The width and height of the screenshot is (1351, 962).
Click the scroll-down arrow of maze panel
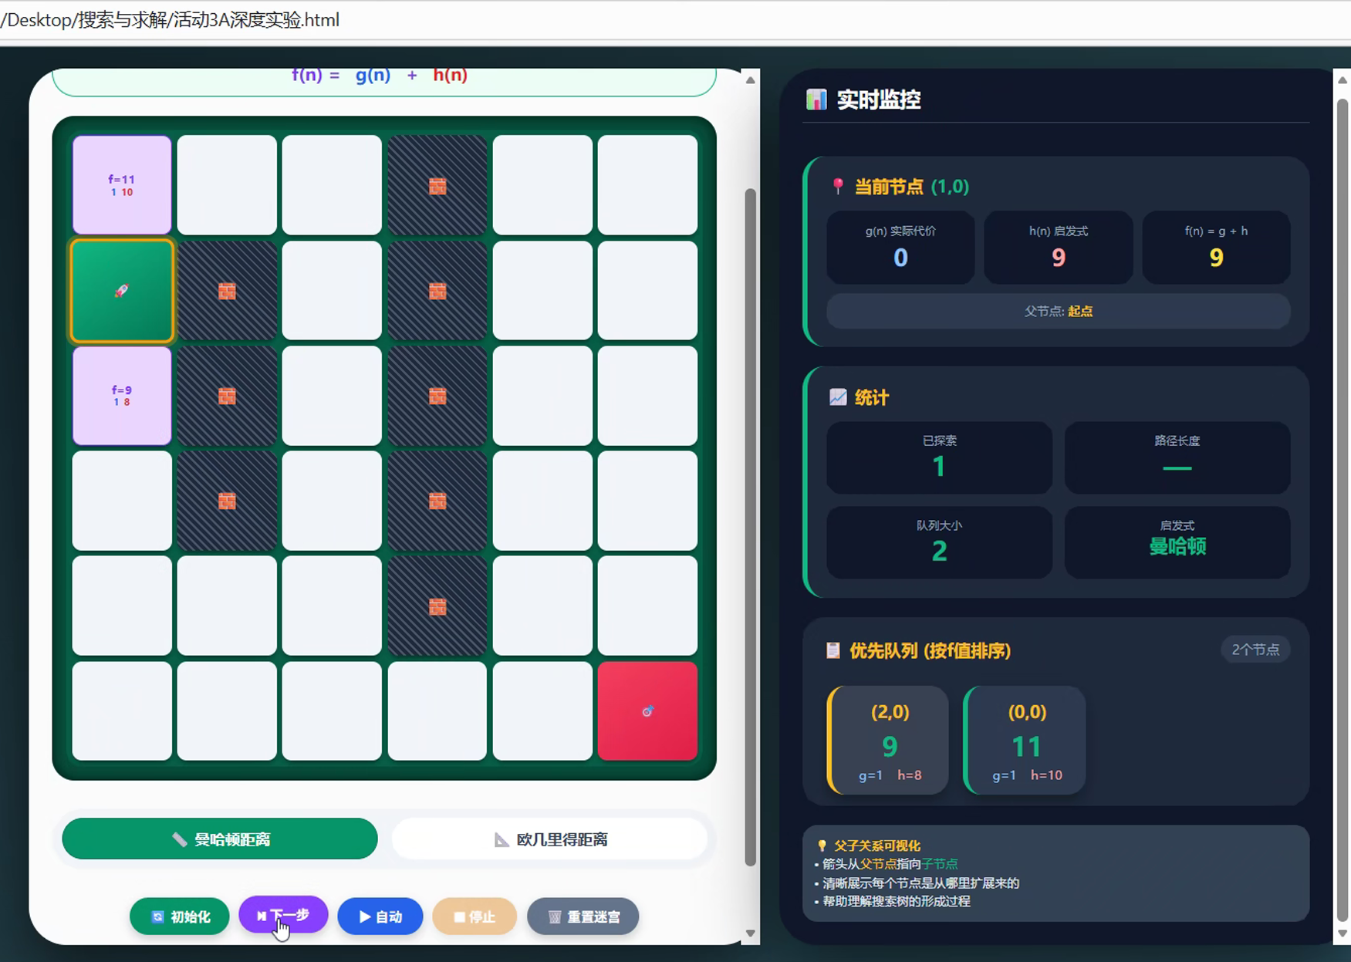(x=750, y=933)
